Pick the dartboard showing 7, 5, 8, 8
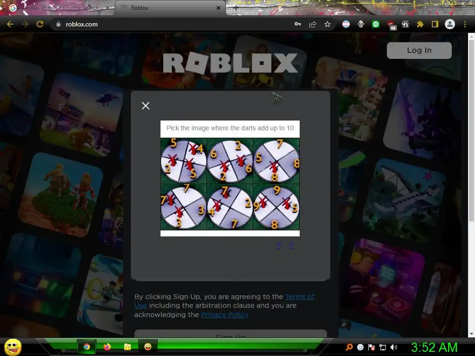 (x=276, y=161)
